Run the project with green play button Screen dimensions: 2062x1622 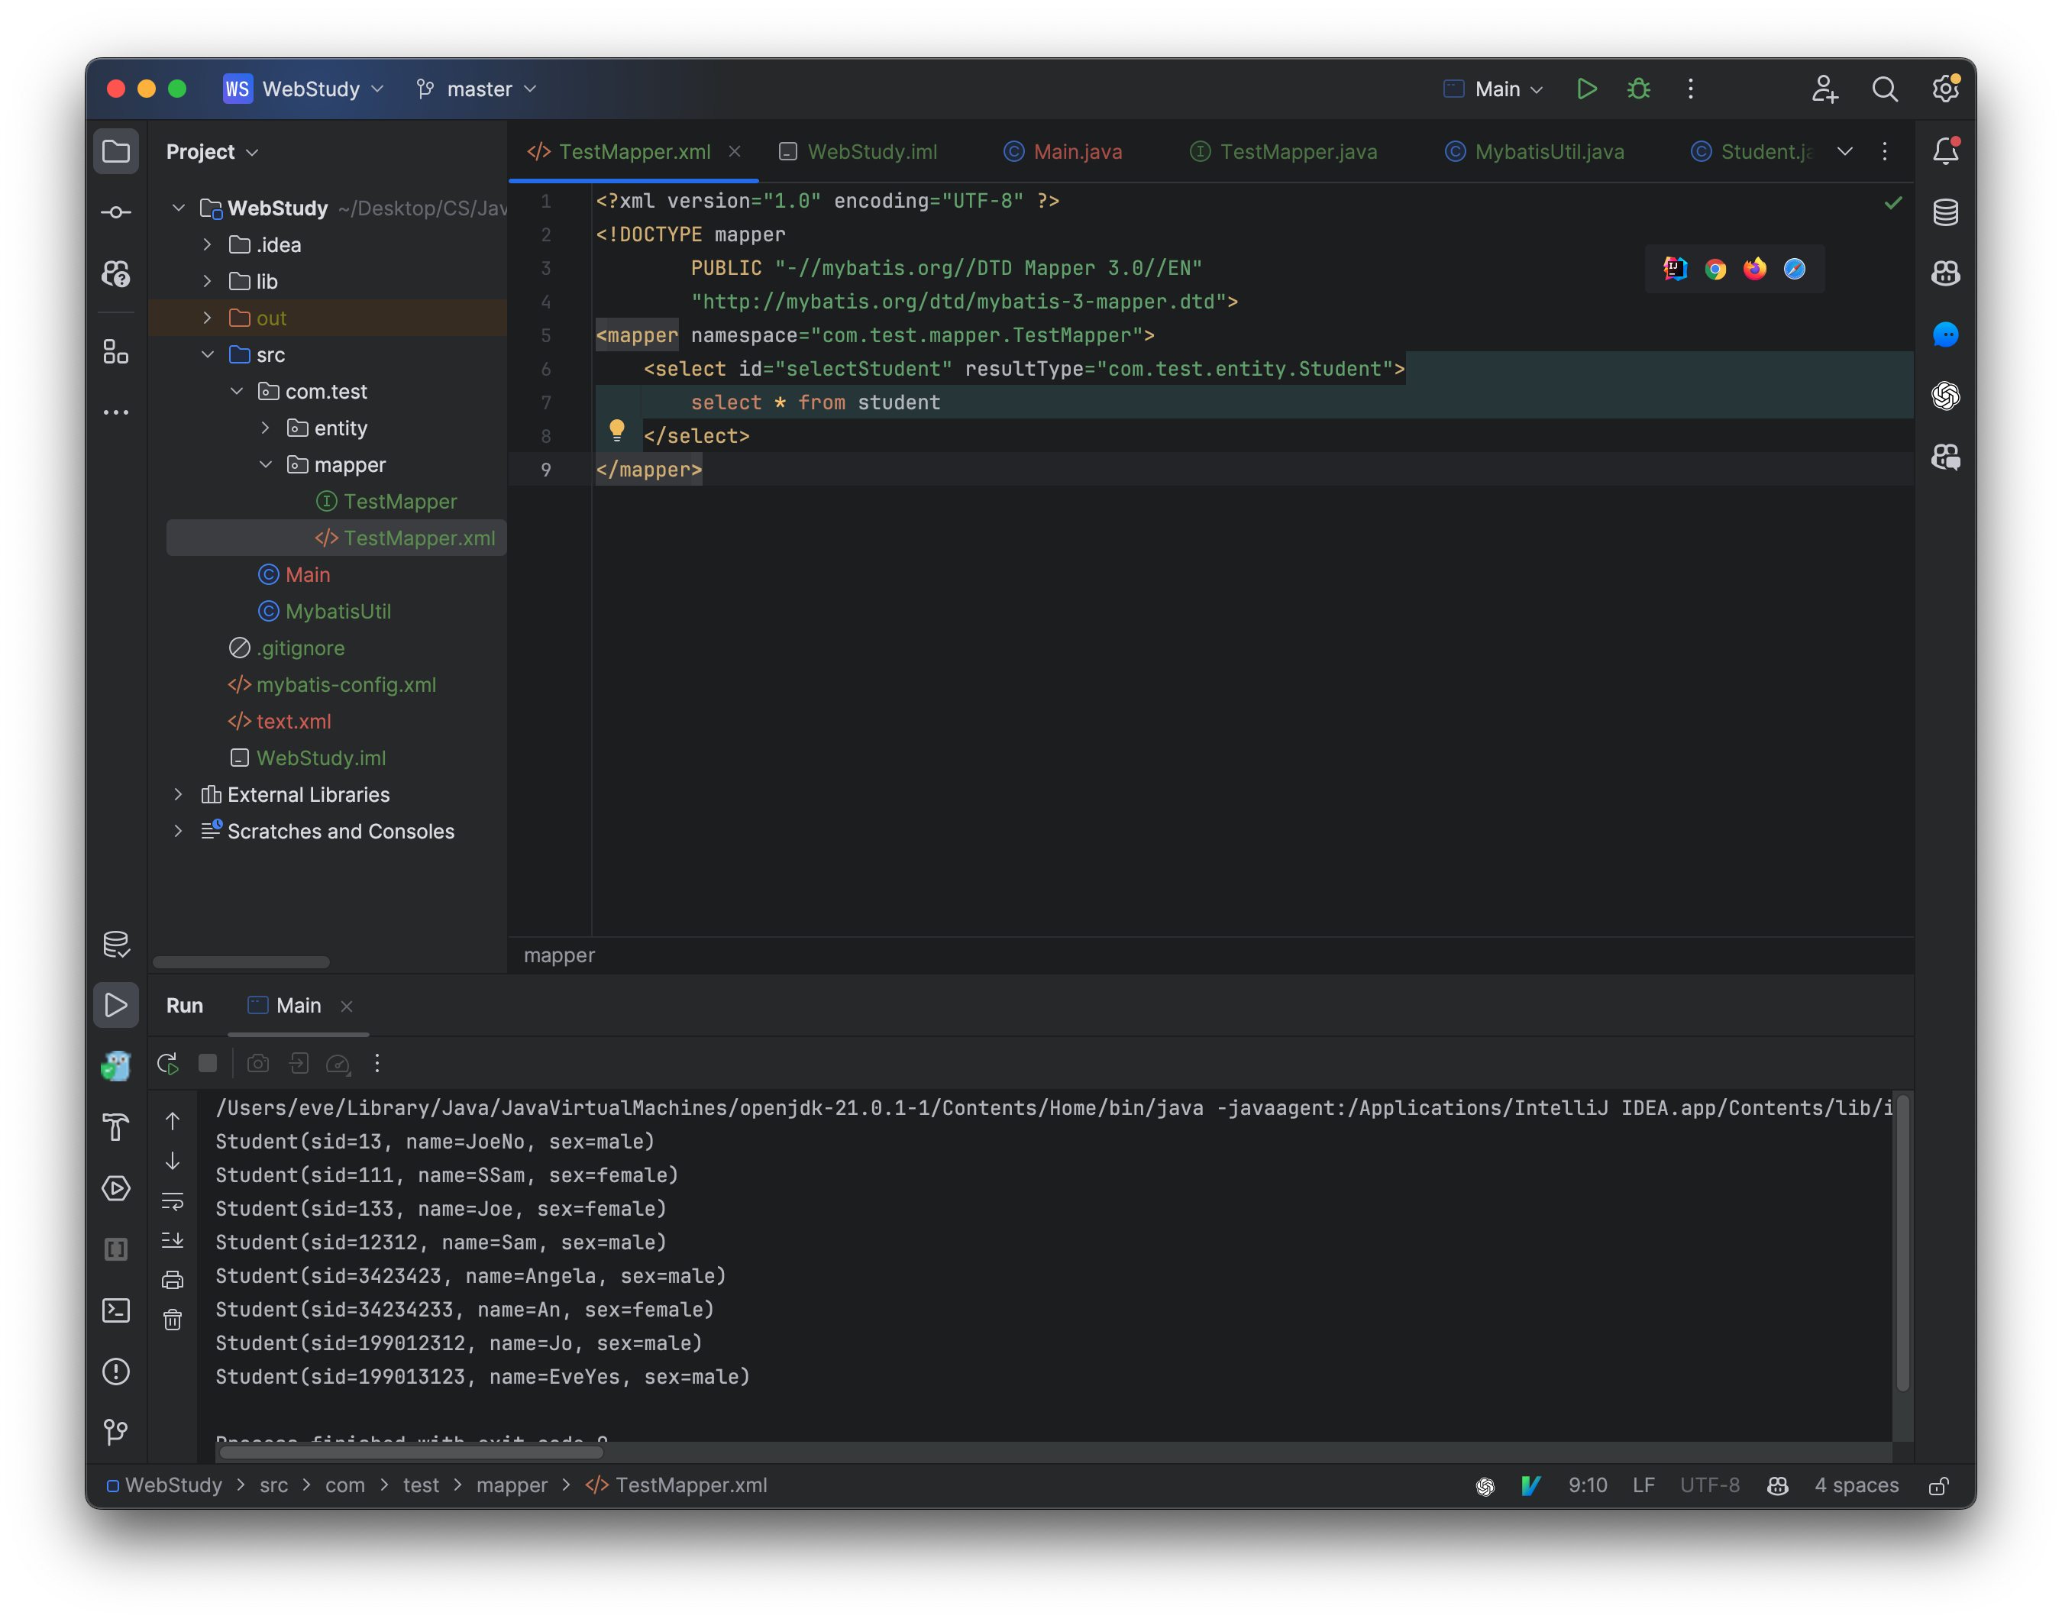pyautogui.click(x=1586, y=89)
